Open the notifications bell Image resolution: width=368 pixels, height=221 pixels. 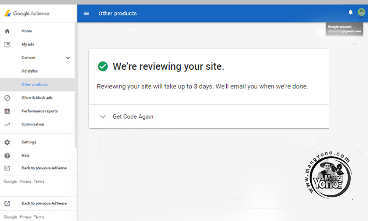350,13
